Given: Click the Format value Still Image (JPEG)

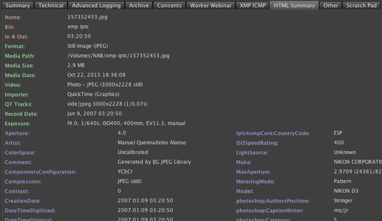Looking at the screenshot, I should pos(88,46).
